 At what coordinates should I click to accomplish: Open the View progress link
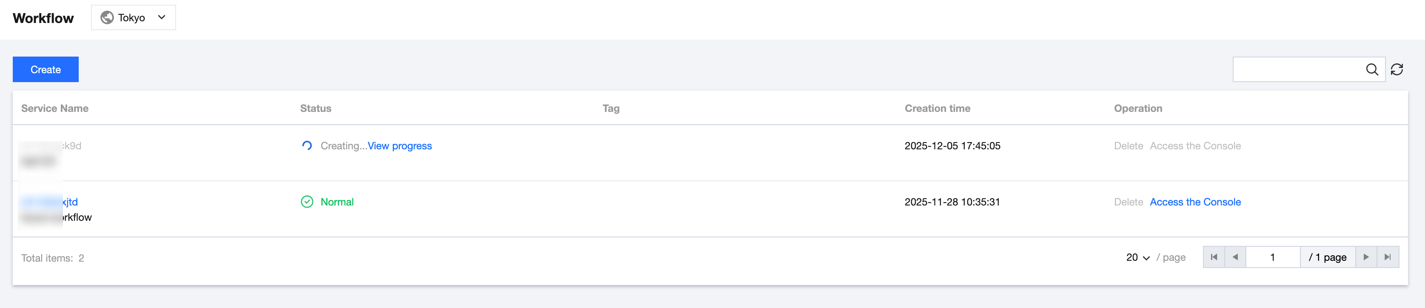pyautogui.click(x=399, y=146)
